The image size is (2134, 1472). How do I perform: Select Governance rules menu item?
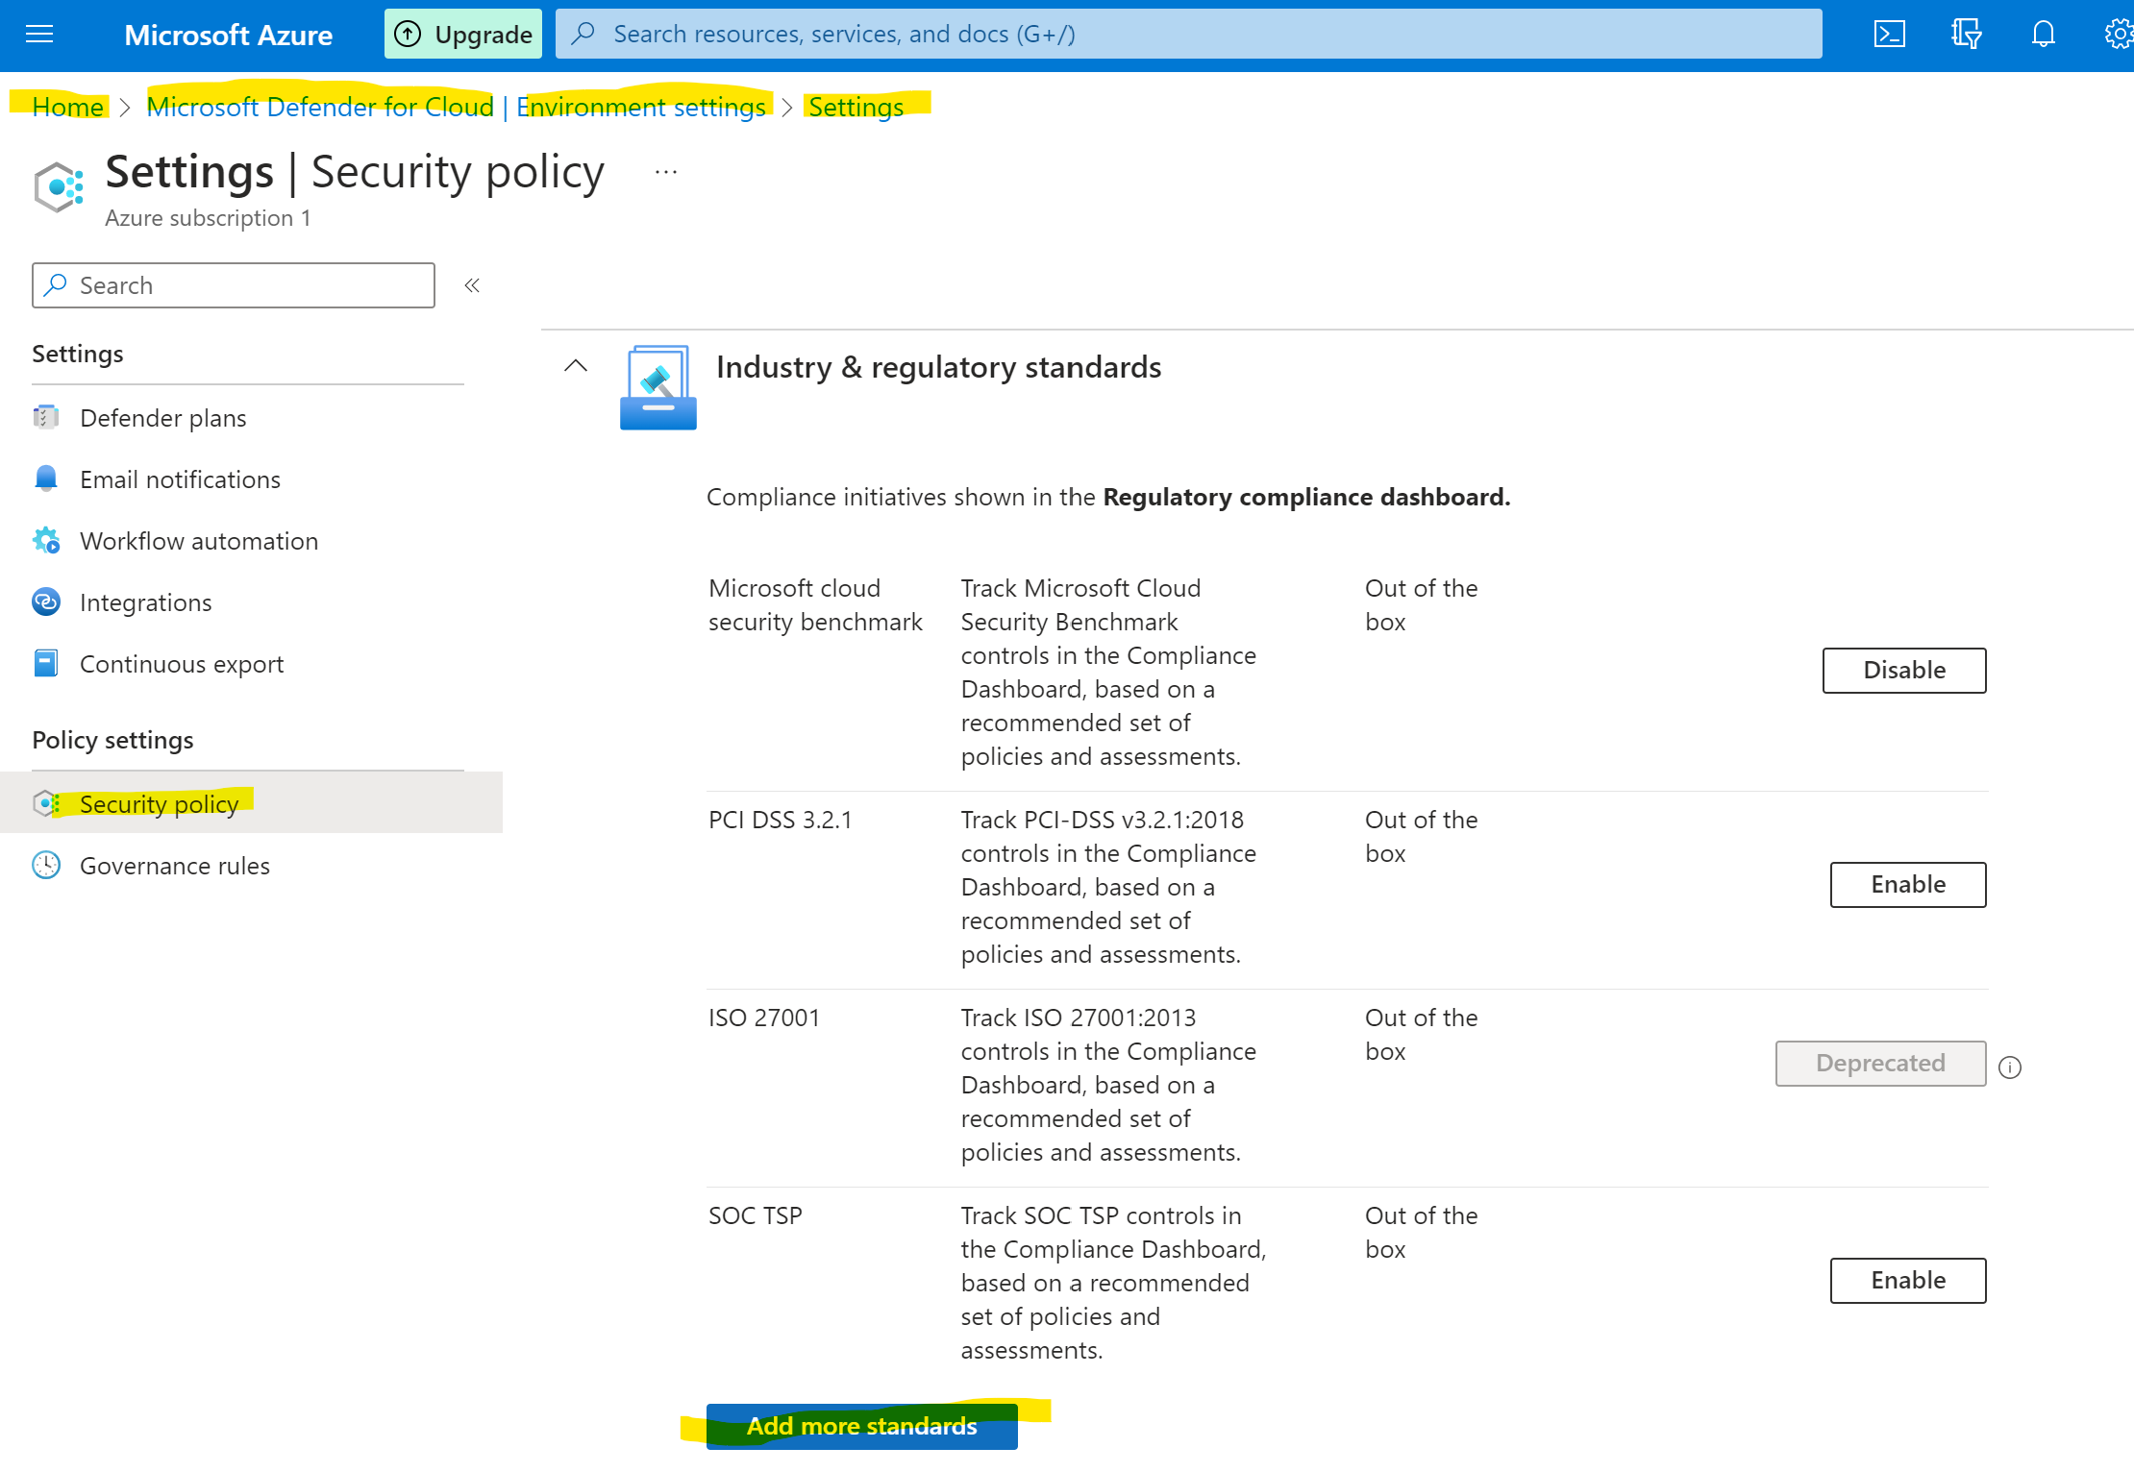point(174,866)
